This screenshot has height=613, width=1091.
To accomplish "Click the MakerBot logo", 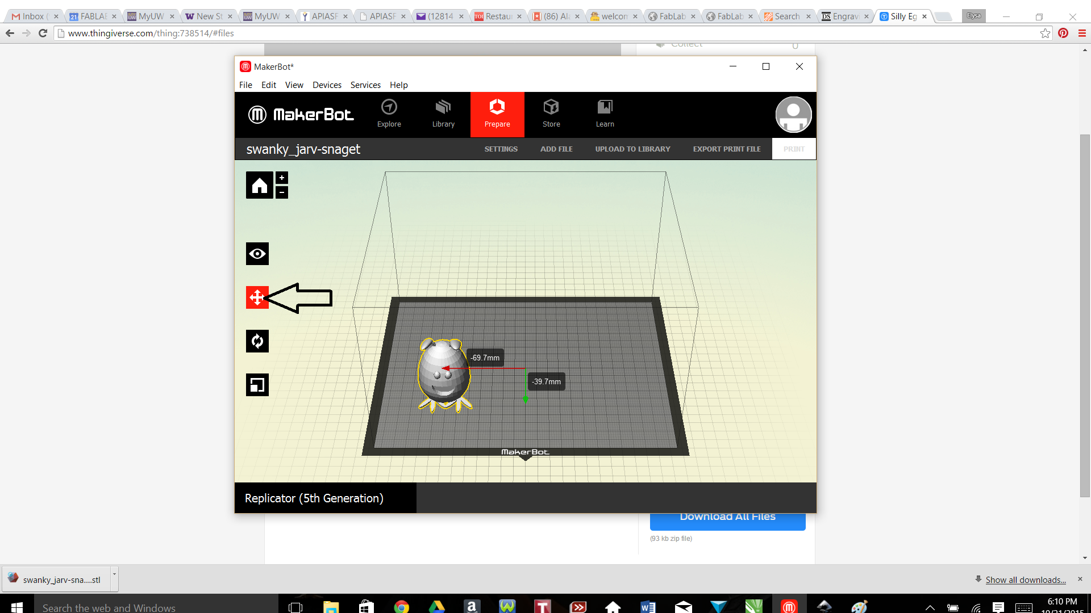I will click(301, 115).
